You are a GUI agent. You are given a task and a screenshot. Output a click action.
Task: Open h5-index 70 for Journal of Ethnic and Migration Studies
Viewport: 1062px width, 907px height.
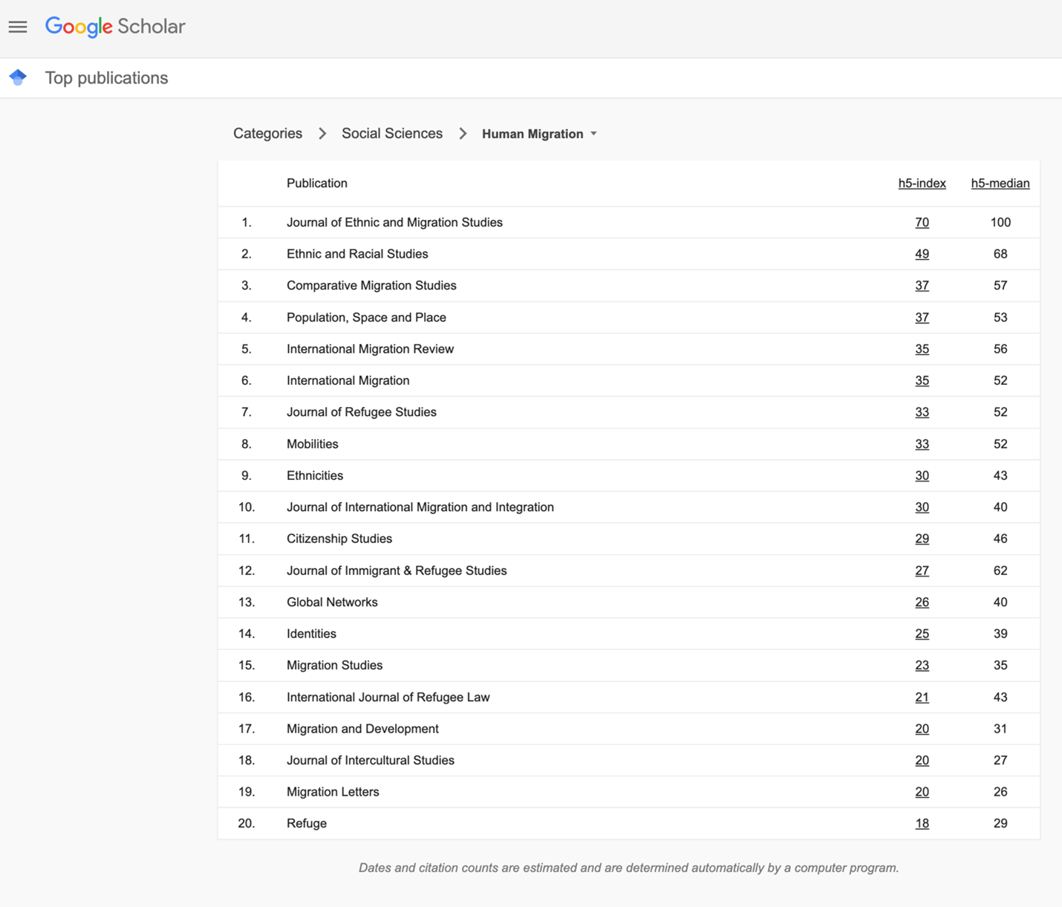point(922,223)
